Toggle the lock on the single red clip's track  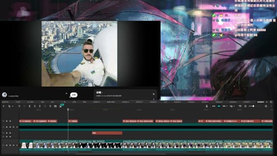pos(7,133)
